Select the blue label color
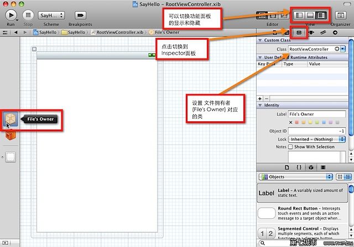This screenshot has width=354, height=247. tap(324, 122)
